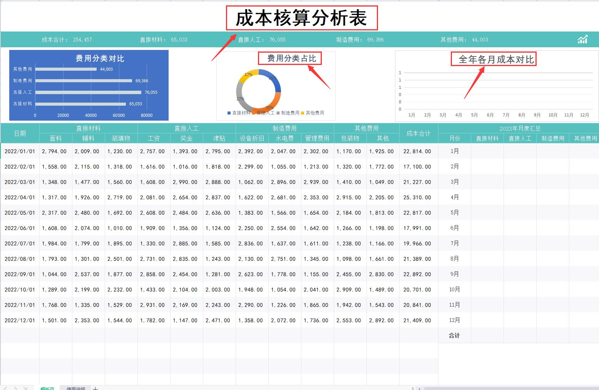Viewport: 599px width, 390px height.
Task: Select the 其他费用 legend entry below donut chart
Action: 315,113
